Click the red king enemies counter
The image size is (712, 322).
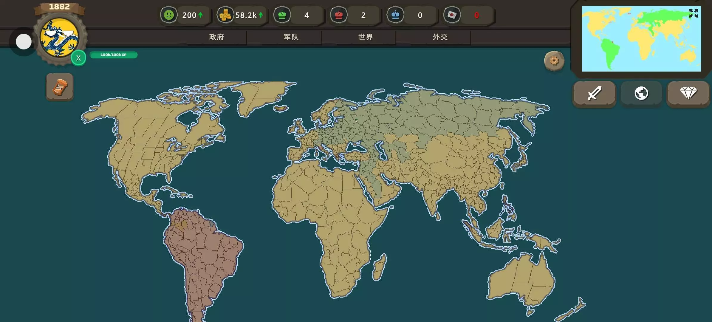(x=339, y=15)
